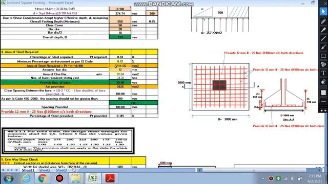Screen dimensions: 328x184
Task: Select the Bandicam cursor pointer tool
Action: tap(323, 11)
